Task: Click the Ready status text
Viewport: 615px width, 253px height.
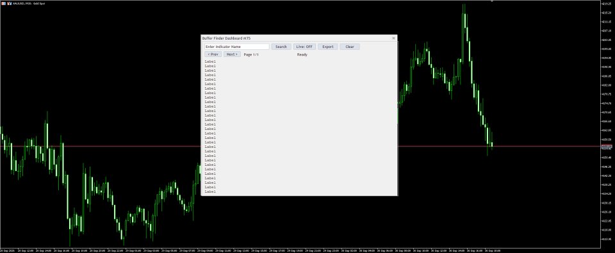Action: click(x=302, y=54)
